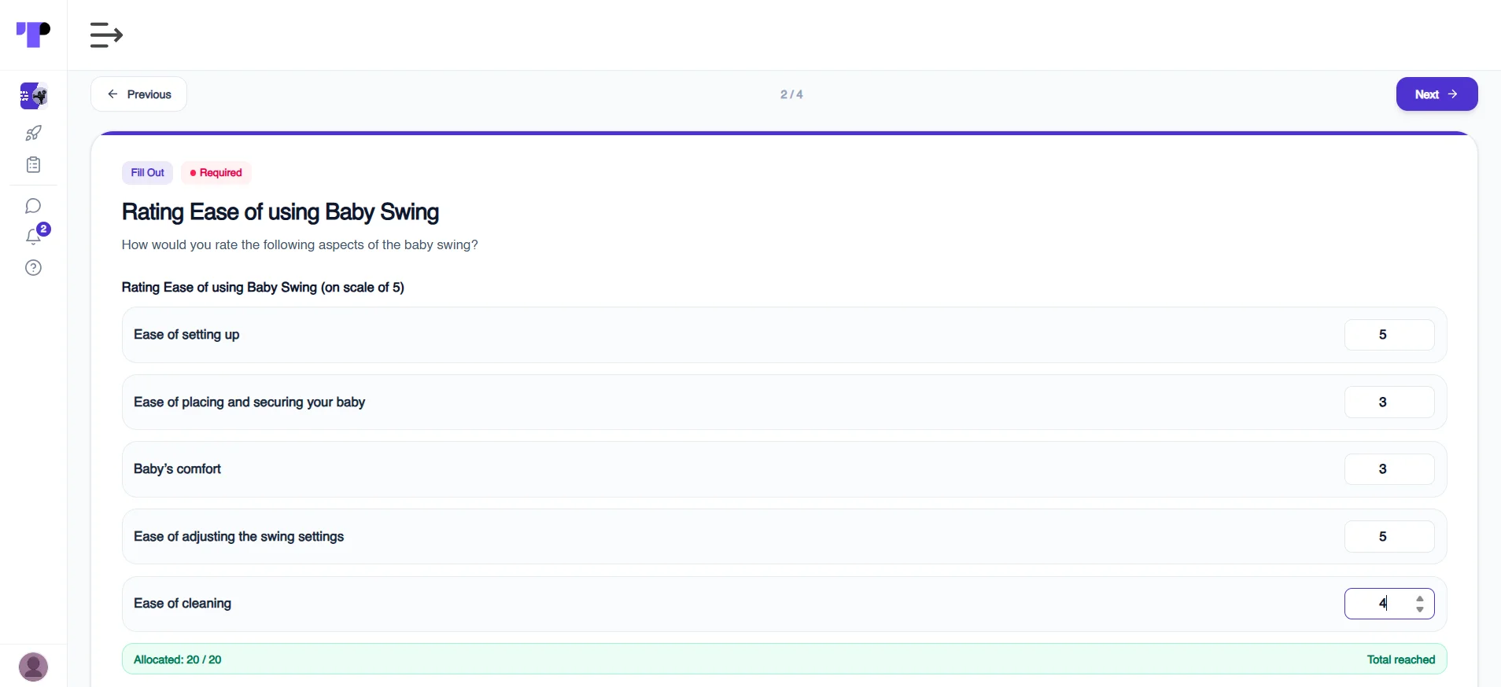Click the 'Ease of cleaning' label
Image resolution: width=1501 pixels, height=687 pixels.
[183, 604]
